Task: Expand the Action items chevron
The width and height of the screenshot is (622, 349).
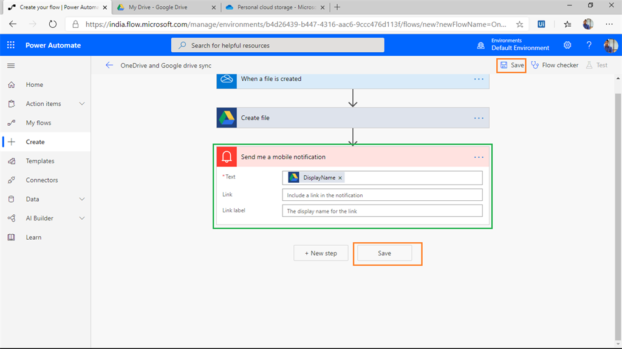Action: [x=82, y=104]
